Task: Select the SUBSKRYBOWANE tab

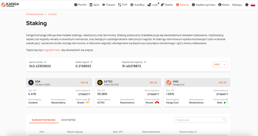Action: pyautogui.click(x=44, y=120)
